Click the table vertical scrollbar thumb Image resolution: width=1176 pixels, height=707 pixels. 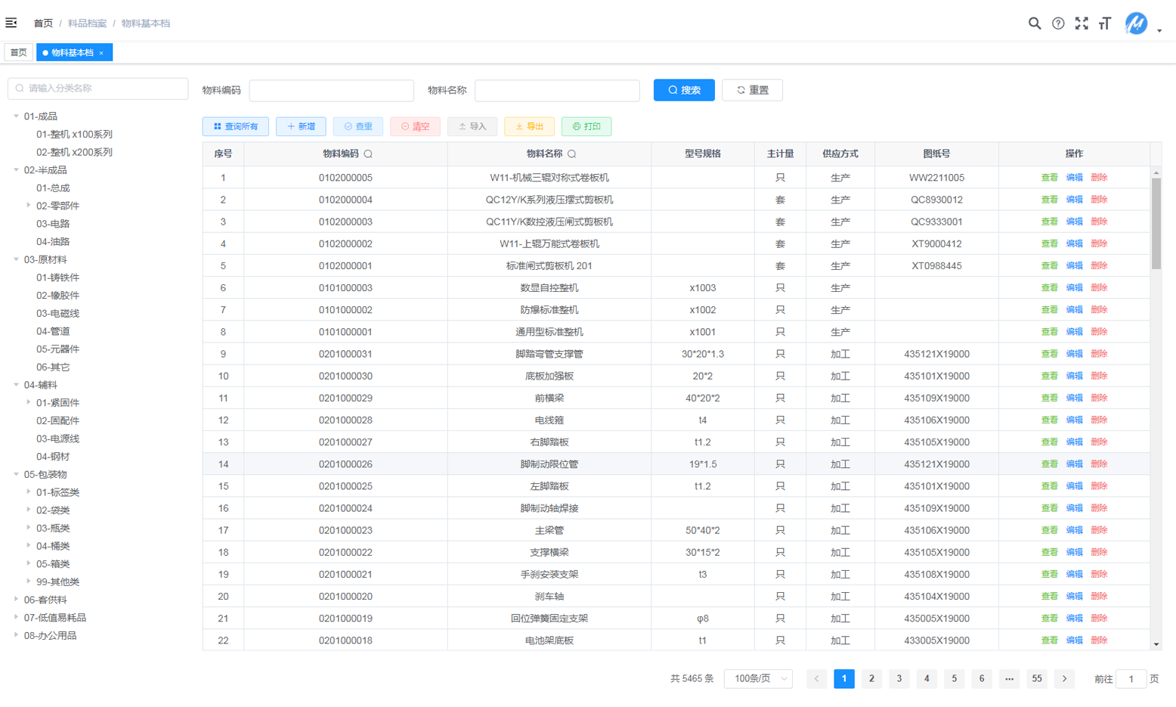pos(1156,223)
